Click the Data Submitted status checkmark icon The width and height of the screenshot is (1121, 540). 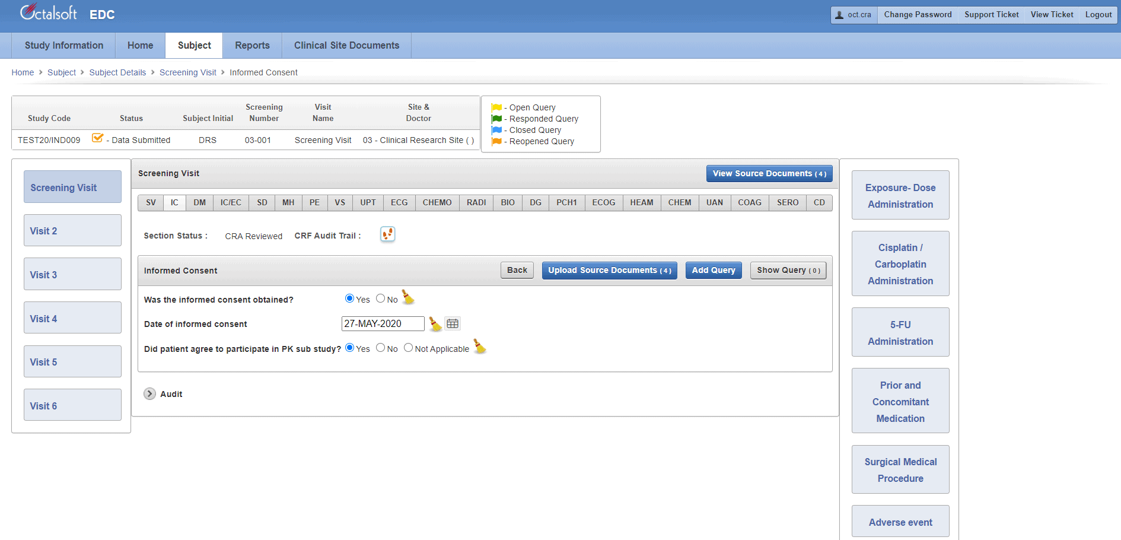pos(98,138)
